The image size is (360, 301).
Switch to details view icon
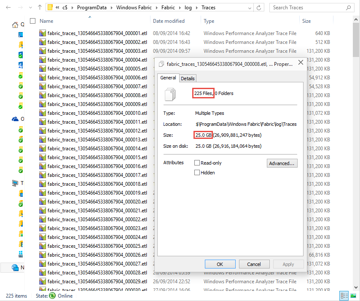(x=344, y=296)
